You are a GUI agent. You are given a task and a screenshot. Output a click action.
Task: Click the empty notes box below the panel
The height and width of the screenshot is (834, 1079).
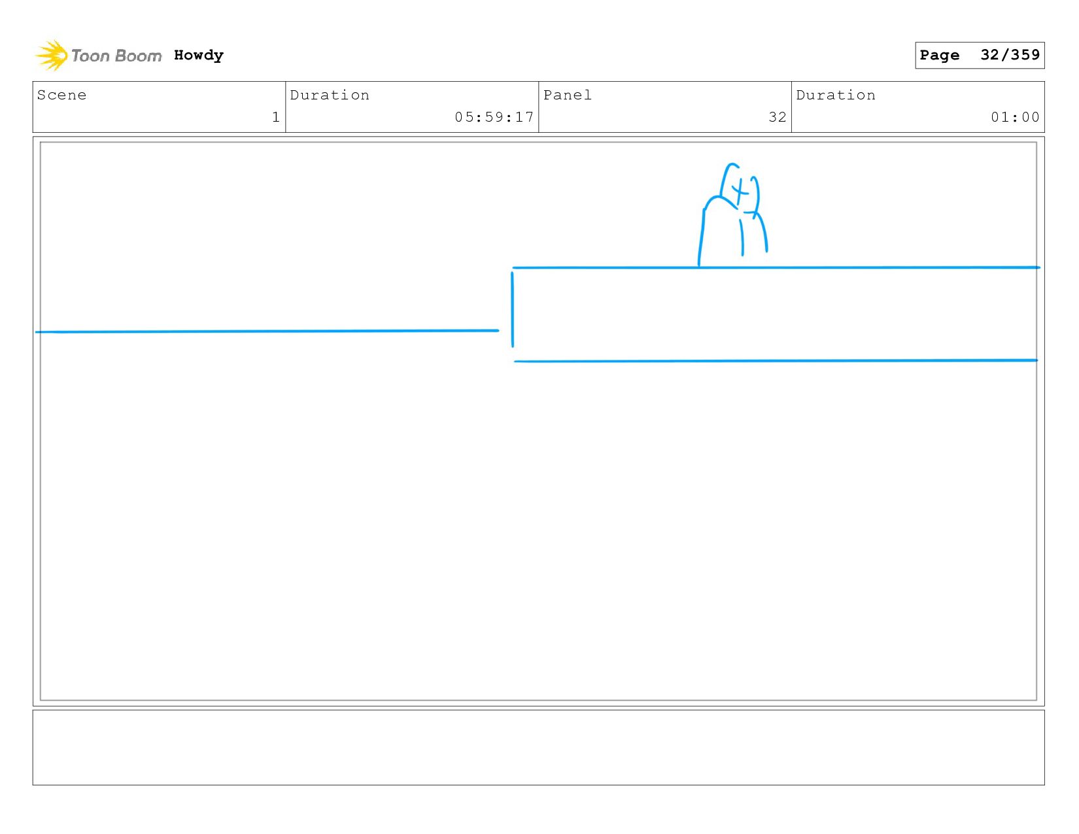pos(538,747)
